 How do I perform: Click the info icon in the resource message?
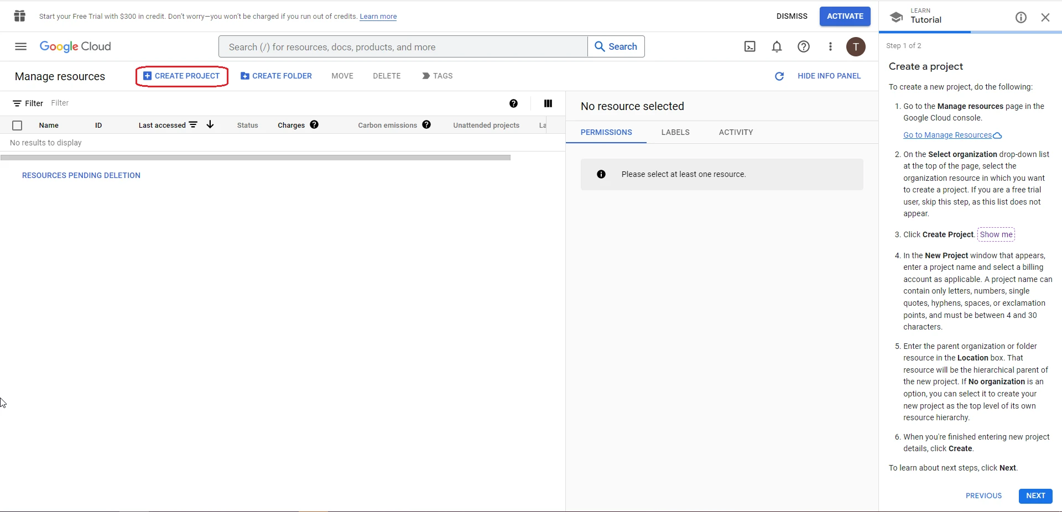601,174
